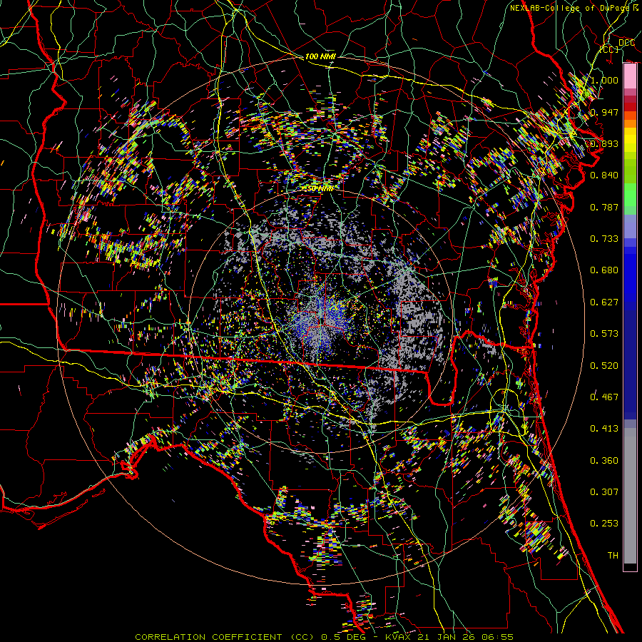Pick the bright green segment of the color bar

(630, 195)
